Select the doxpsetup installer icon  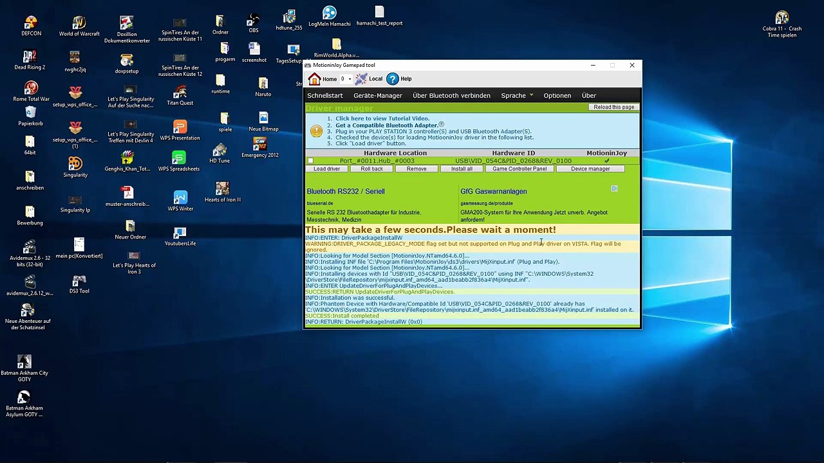pos(127,64)
